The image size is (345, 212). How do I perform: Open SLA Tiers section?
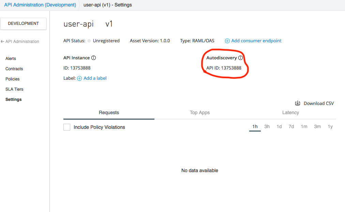coord(14,89)
